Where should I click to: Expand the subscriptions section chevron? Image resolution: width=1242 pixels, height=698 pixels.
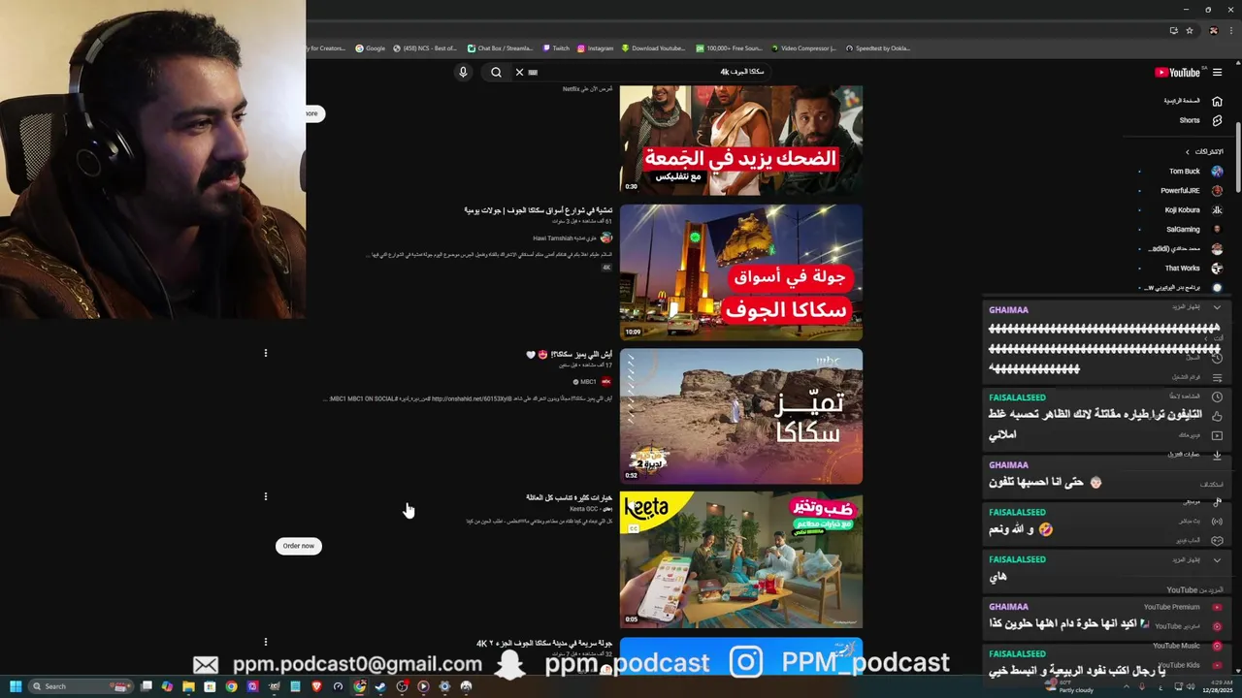(x=1187, y=152)
